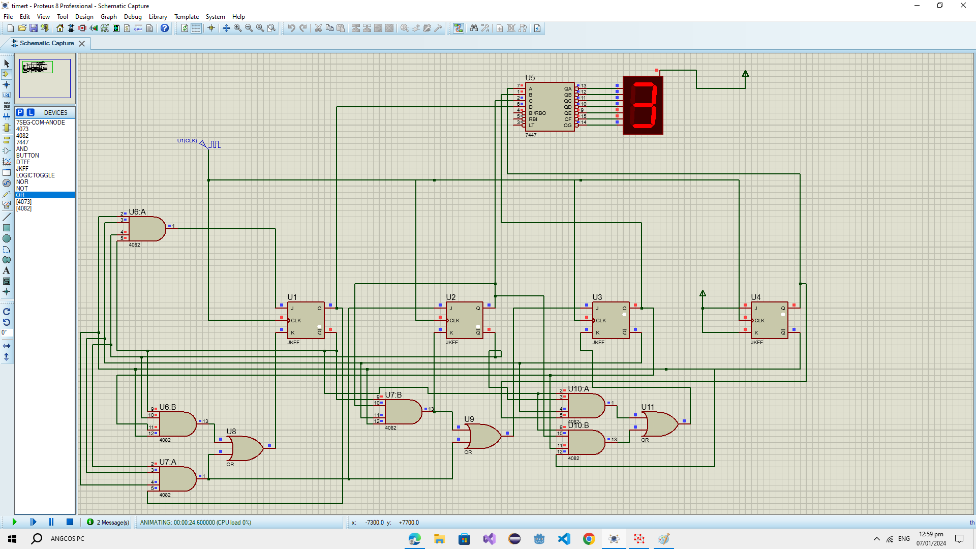Select the Probe Mode tool
Viewport: 976px width, 549px height.
(x=7, y=194)
